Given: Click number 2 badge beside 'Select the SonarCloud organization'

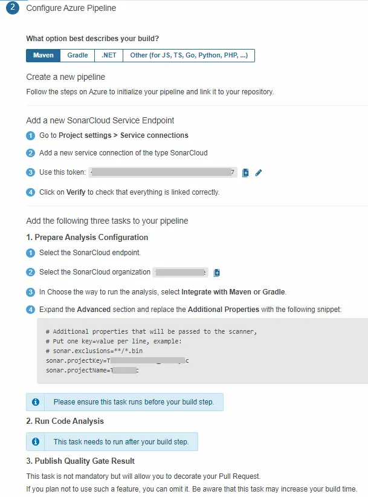Looking at the screenshot, I should [31, 273].
